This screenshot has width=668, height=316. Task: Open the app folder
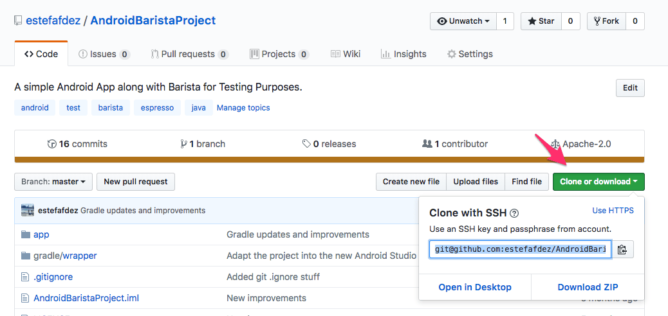coord(41,234)
